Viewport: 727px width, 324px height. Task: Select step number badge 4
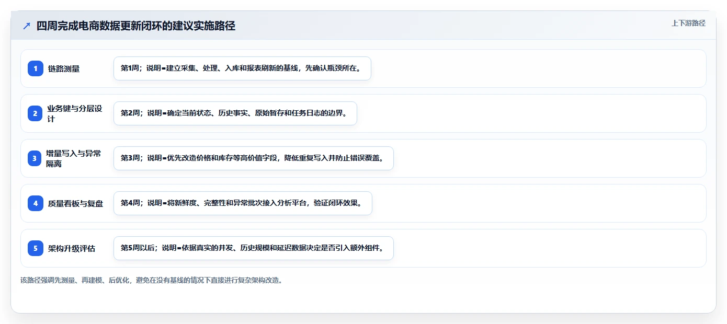pos(36,203)
